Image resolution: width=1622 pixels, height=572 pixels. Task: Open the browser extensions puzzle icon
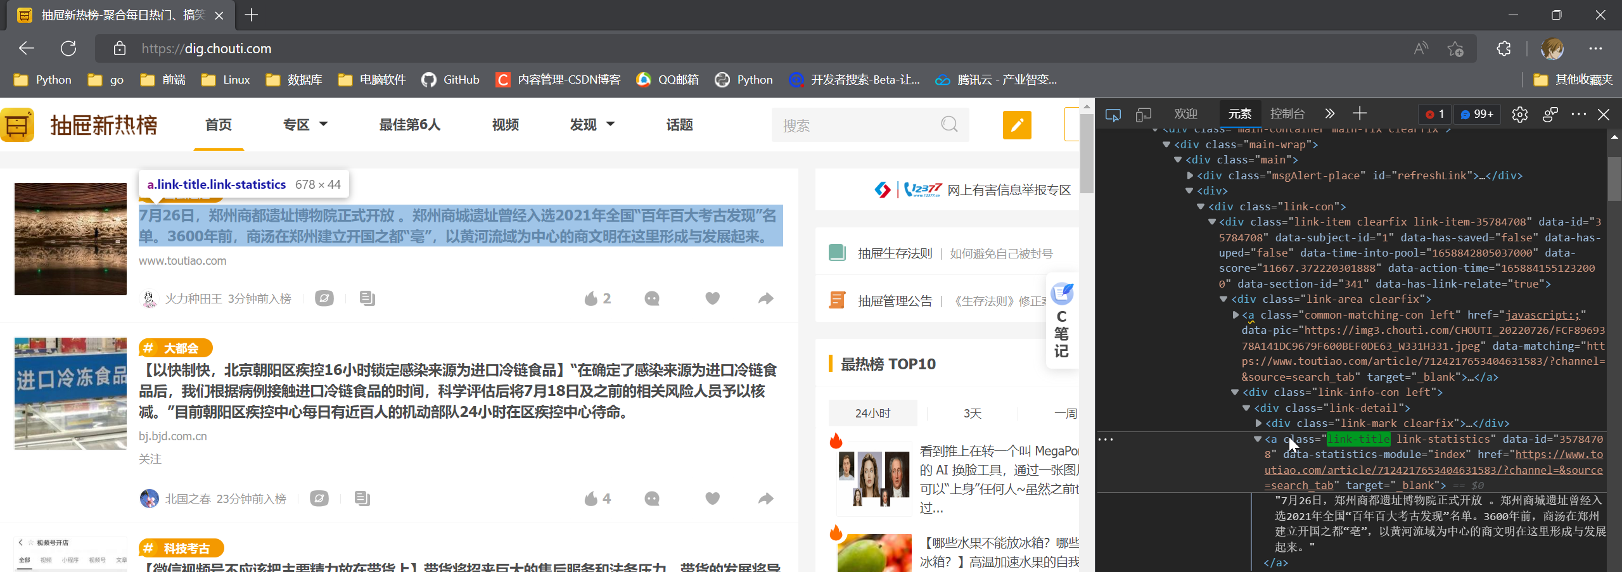1504,48
